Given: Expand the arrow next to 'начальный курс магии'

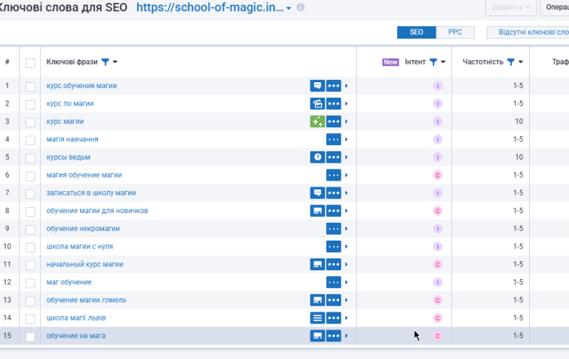Looking at the screenshot, I should coord(346,264).
